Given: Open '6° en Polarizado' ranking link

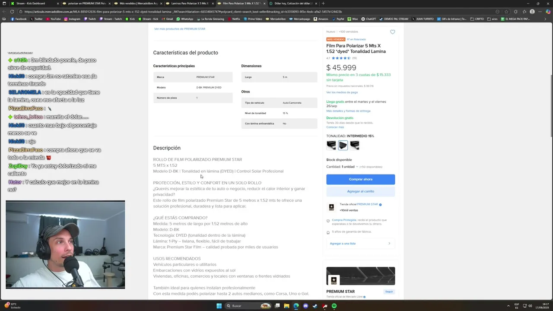Looking at the screenshot, I should pos(356,39).
